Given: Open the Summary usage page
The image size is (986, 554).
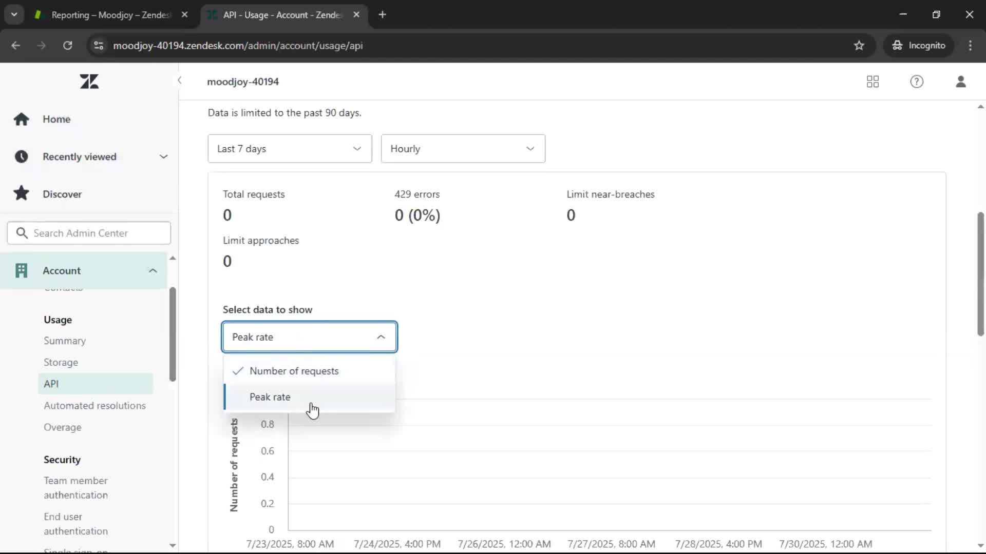Looking at the screenshot, I should click(x=65, y=341).
